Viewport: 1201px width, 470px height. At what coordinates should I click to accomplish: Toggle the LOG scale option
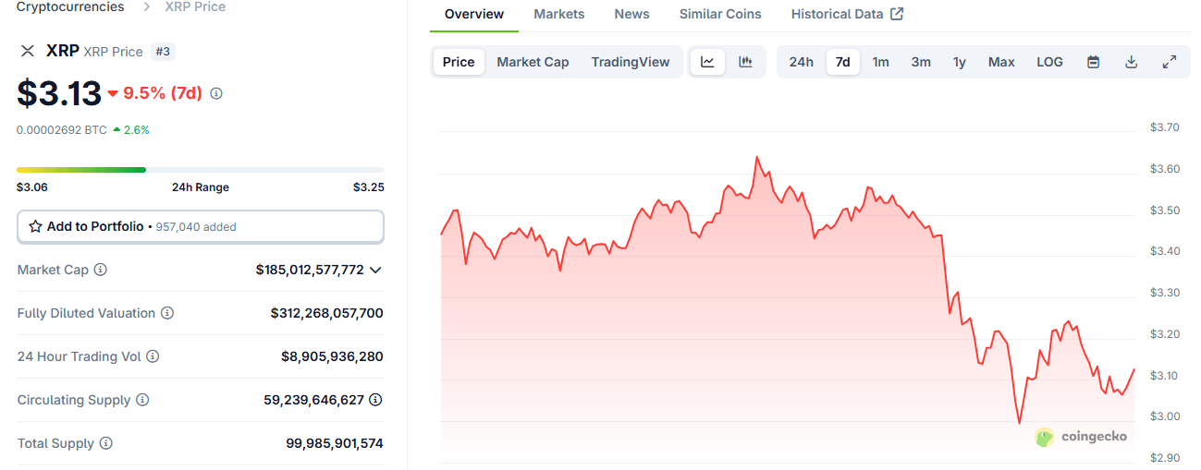(x=1049, y=62)
